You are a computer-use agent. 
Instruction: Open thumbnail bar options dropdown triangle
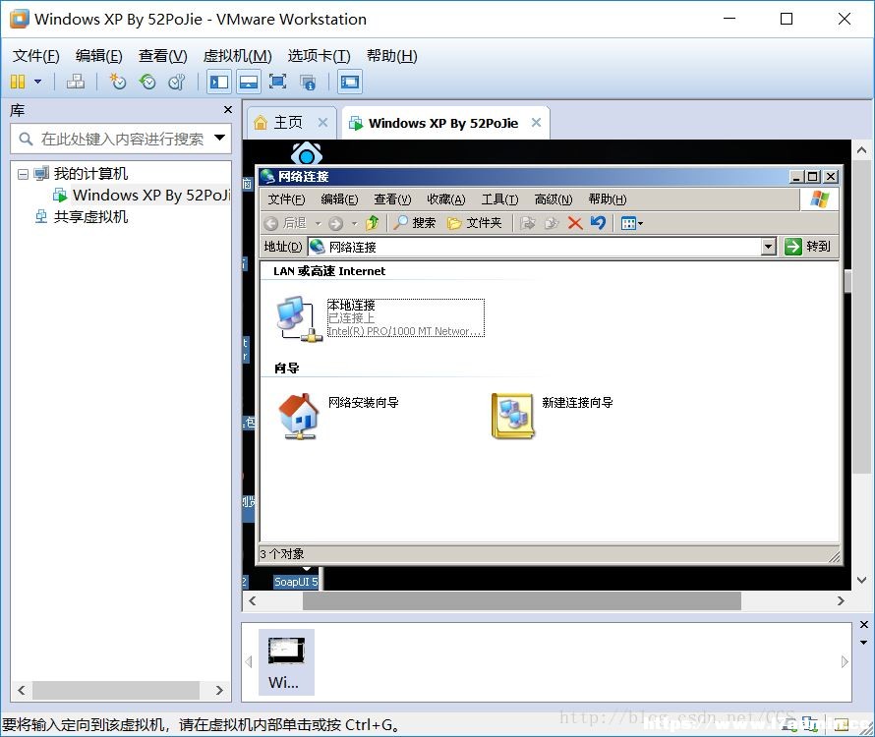(864, 642)
